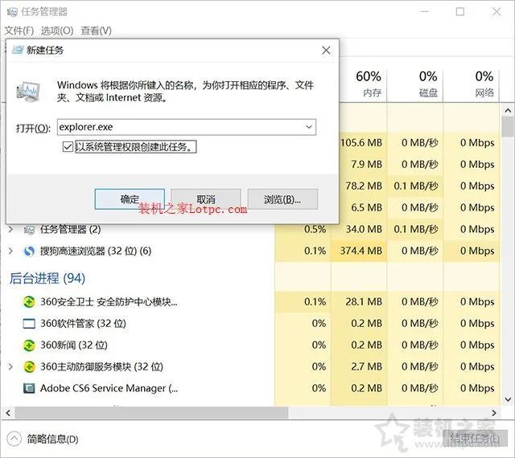Click the Task Manager process icon
Image resolution: width=515 pixels, height=458 pixels.
[29, 230]
